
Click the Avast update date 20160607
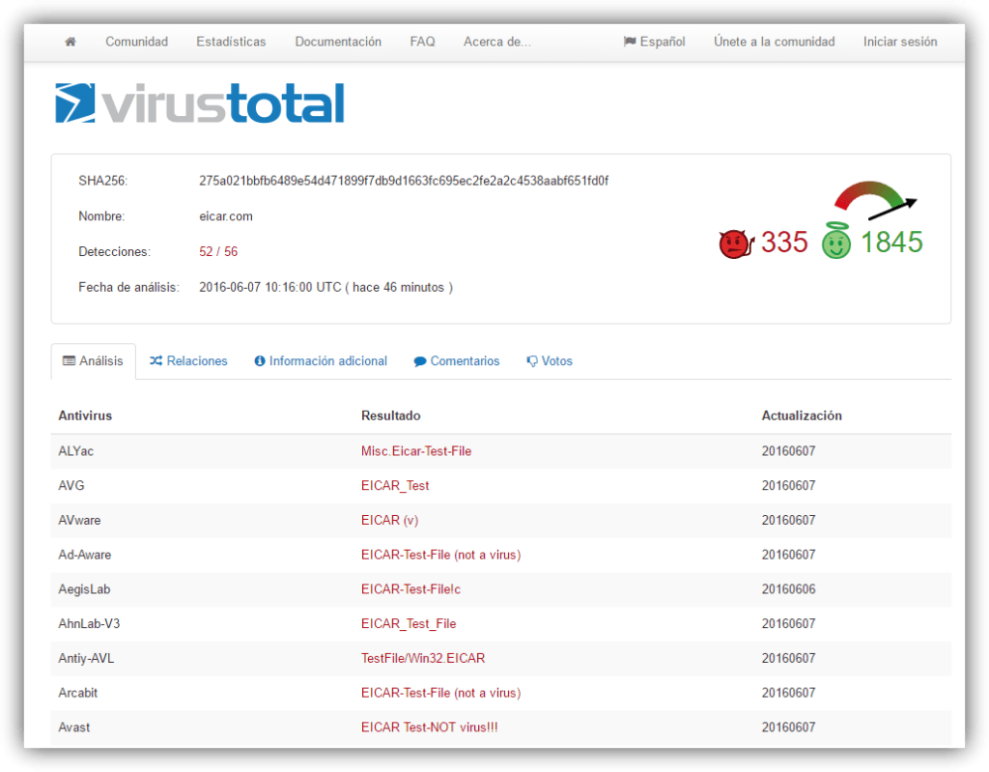[788, 728]
